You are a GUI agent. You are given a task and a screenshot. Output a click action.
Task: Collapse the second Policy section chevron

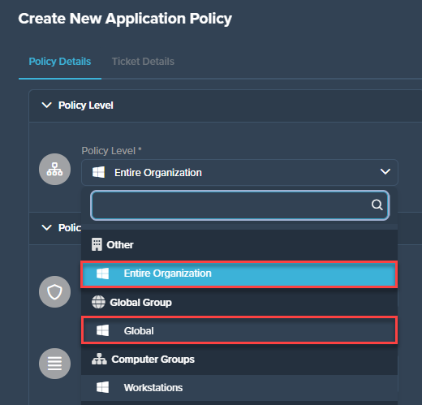coord(46,227)
